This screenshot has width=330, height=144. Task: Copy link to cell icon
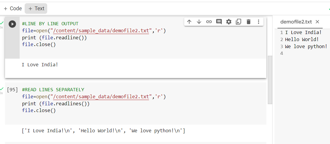coord(209,22)
